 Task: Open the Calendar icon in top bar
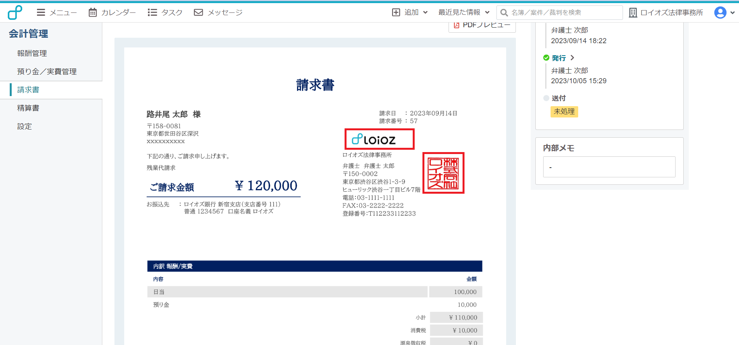93,12
